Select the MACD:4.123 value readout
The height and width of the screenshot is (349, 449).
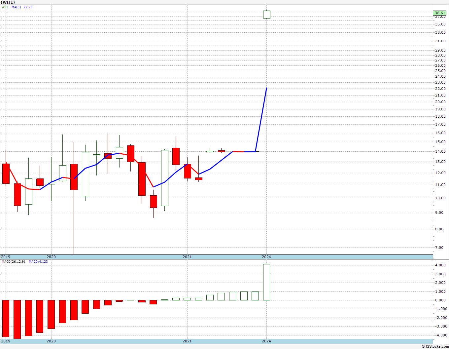click(38, 262)
